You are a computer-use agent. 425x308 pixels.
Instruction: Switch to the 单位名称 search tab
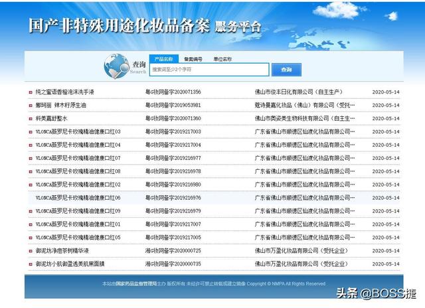click(222, 59)
